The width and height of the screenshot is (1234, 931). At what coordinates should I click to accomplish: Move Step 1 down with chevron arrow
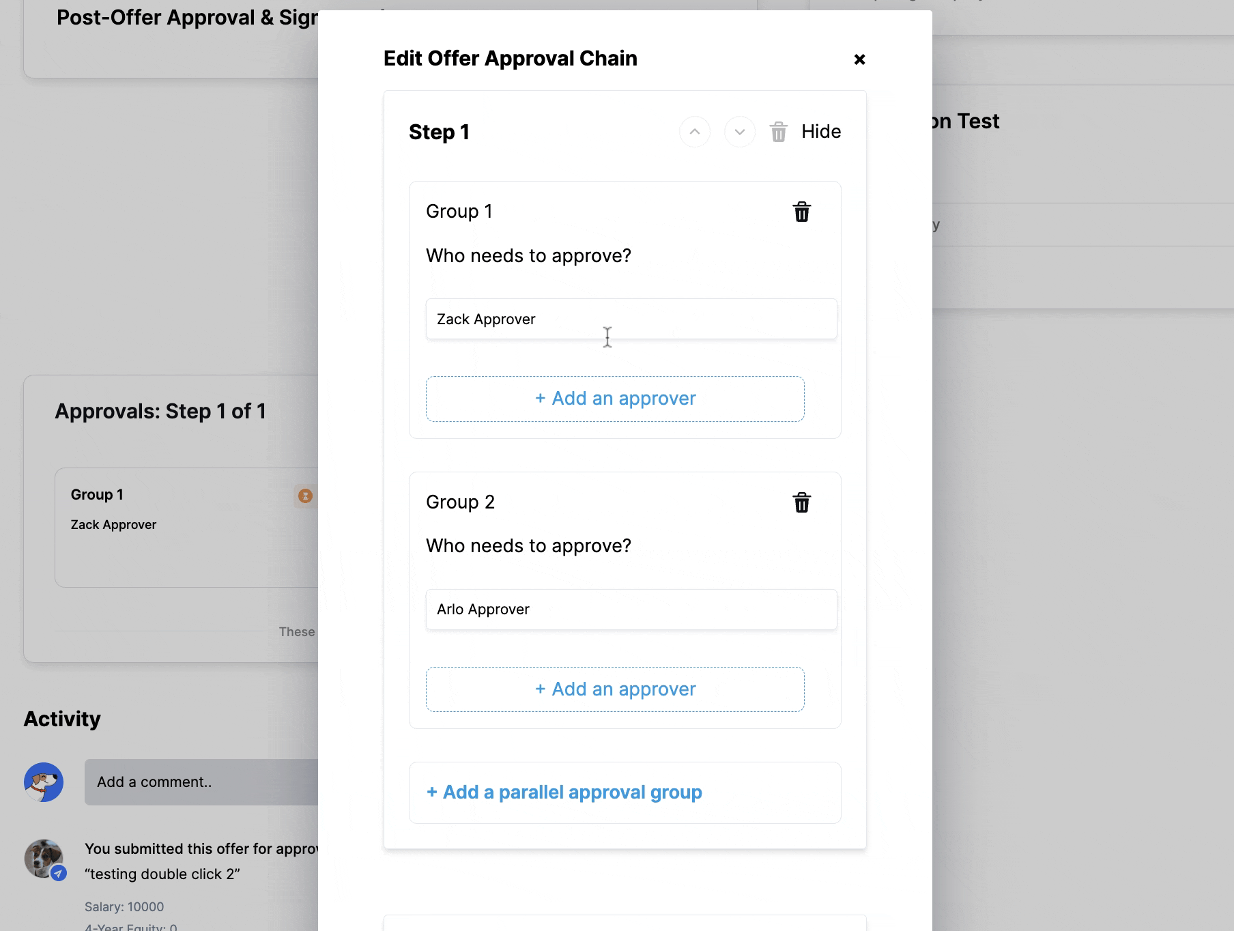[740, 132]
